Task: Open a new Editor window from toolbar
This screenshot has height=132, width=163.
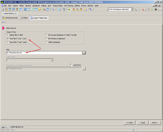Action: coord(3,9)
